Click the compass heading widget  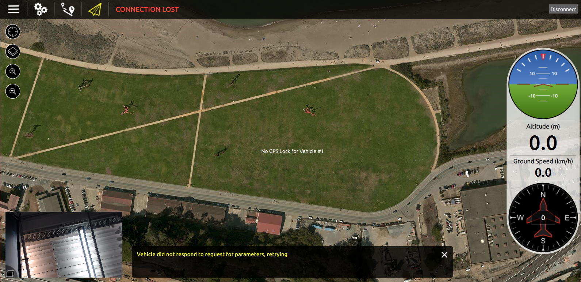click(543, 218)
